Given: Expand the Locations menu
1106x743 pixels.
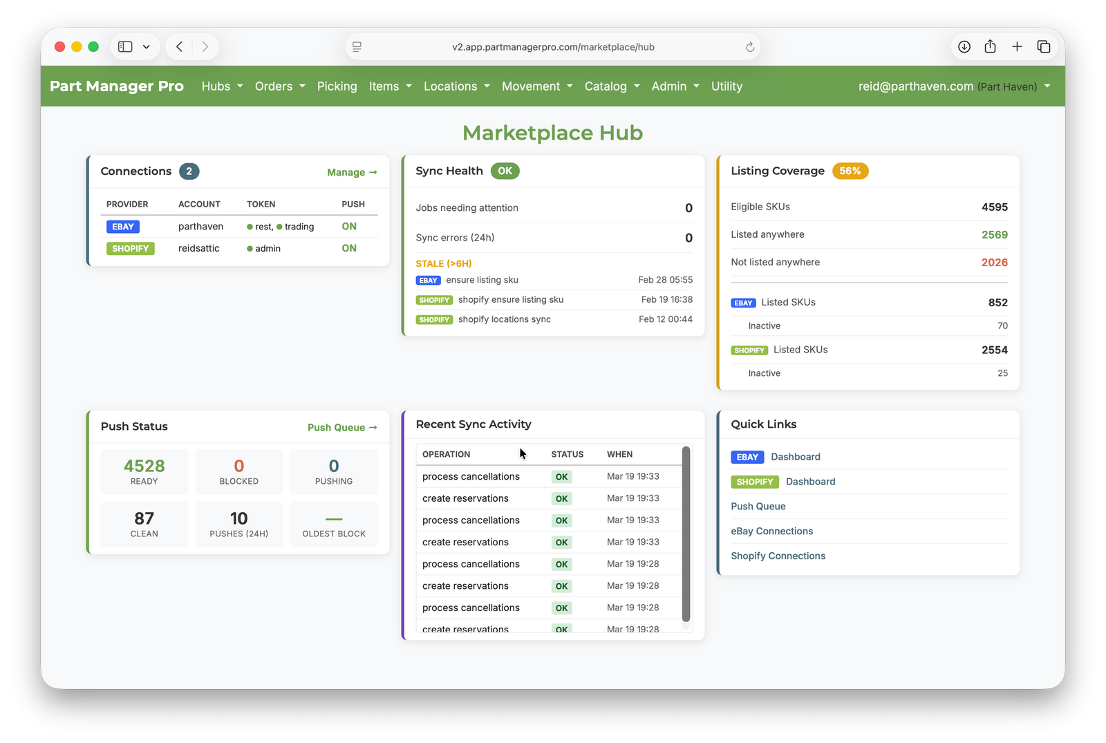Looking at the screenshot, I should pos(456,86).
